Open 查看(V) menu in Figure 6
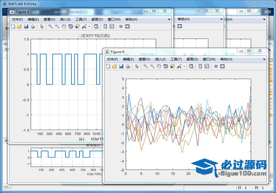The height and width of the screenshot is (193, 276). coord(144,59)
